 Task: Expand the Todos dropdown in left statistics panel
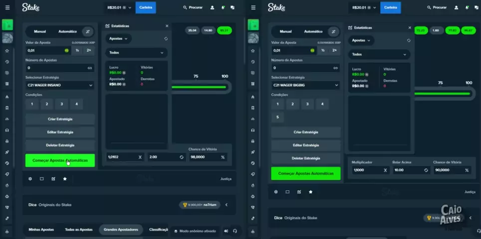tap(136, 52)
